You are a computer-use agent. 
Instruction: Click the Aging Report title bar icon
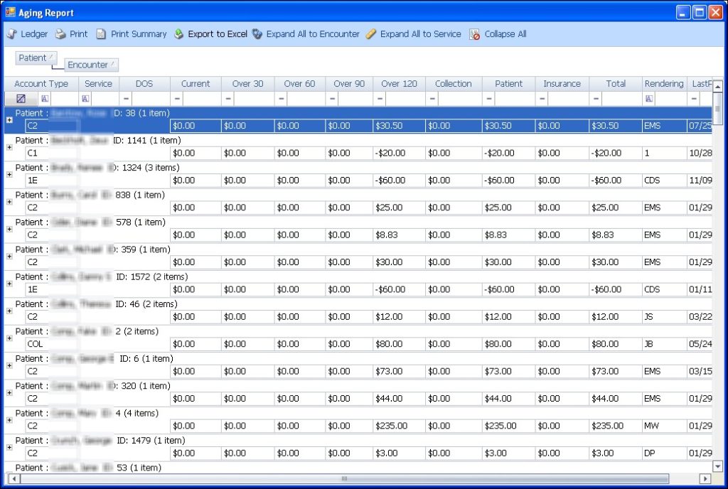10,12
